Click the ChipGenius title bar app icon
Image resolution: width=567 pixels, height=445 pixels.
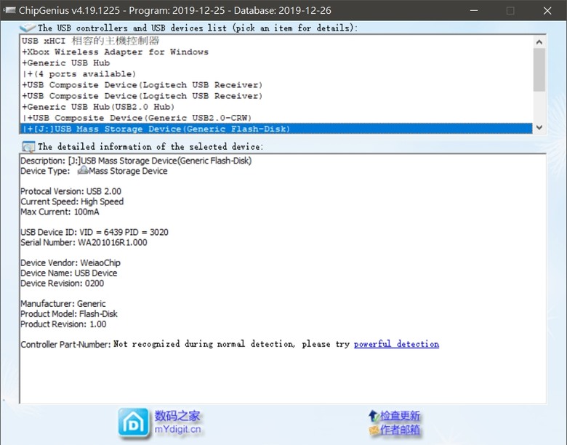click(9, 10)
